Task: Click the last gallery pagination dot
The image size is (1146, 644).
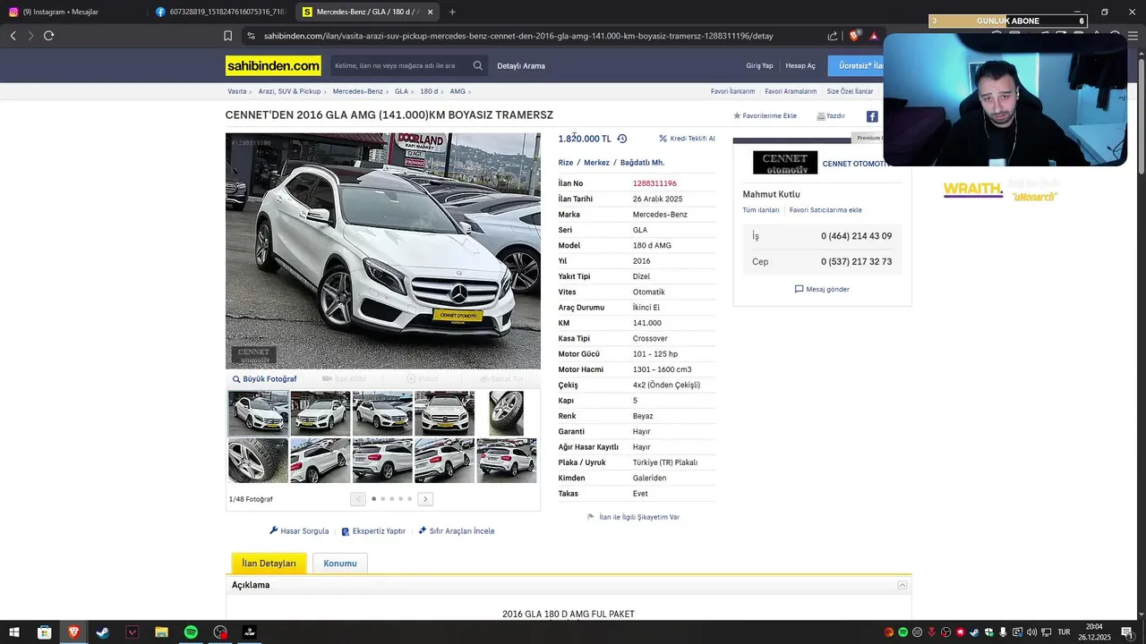Action: 410,499
